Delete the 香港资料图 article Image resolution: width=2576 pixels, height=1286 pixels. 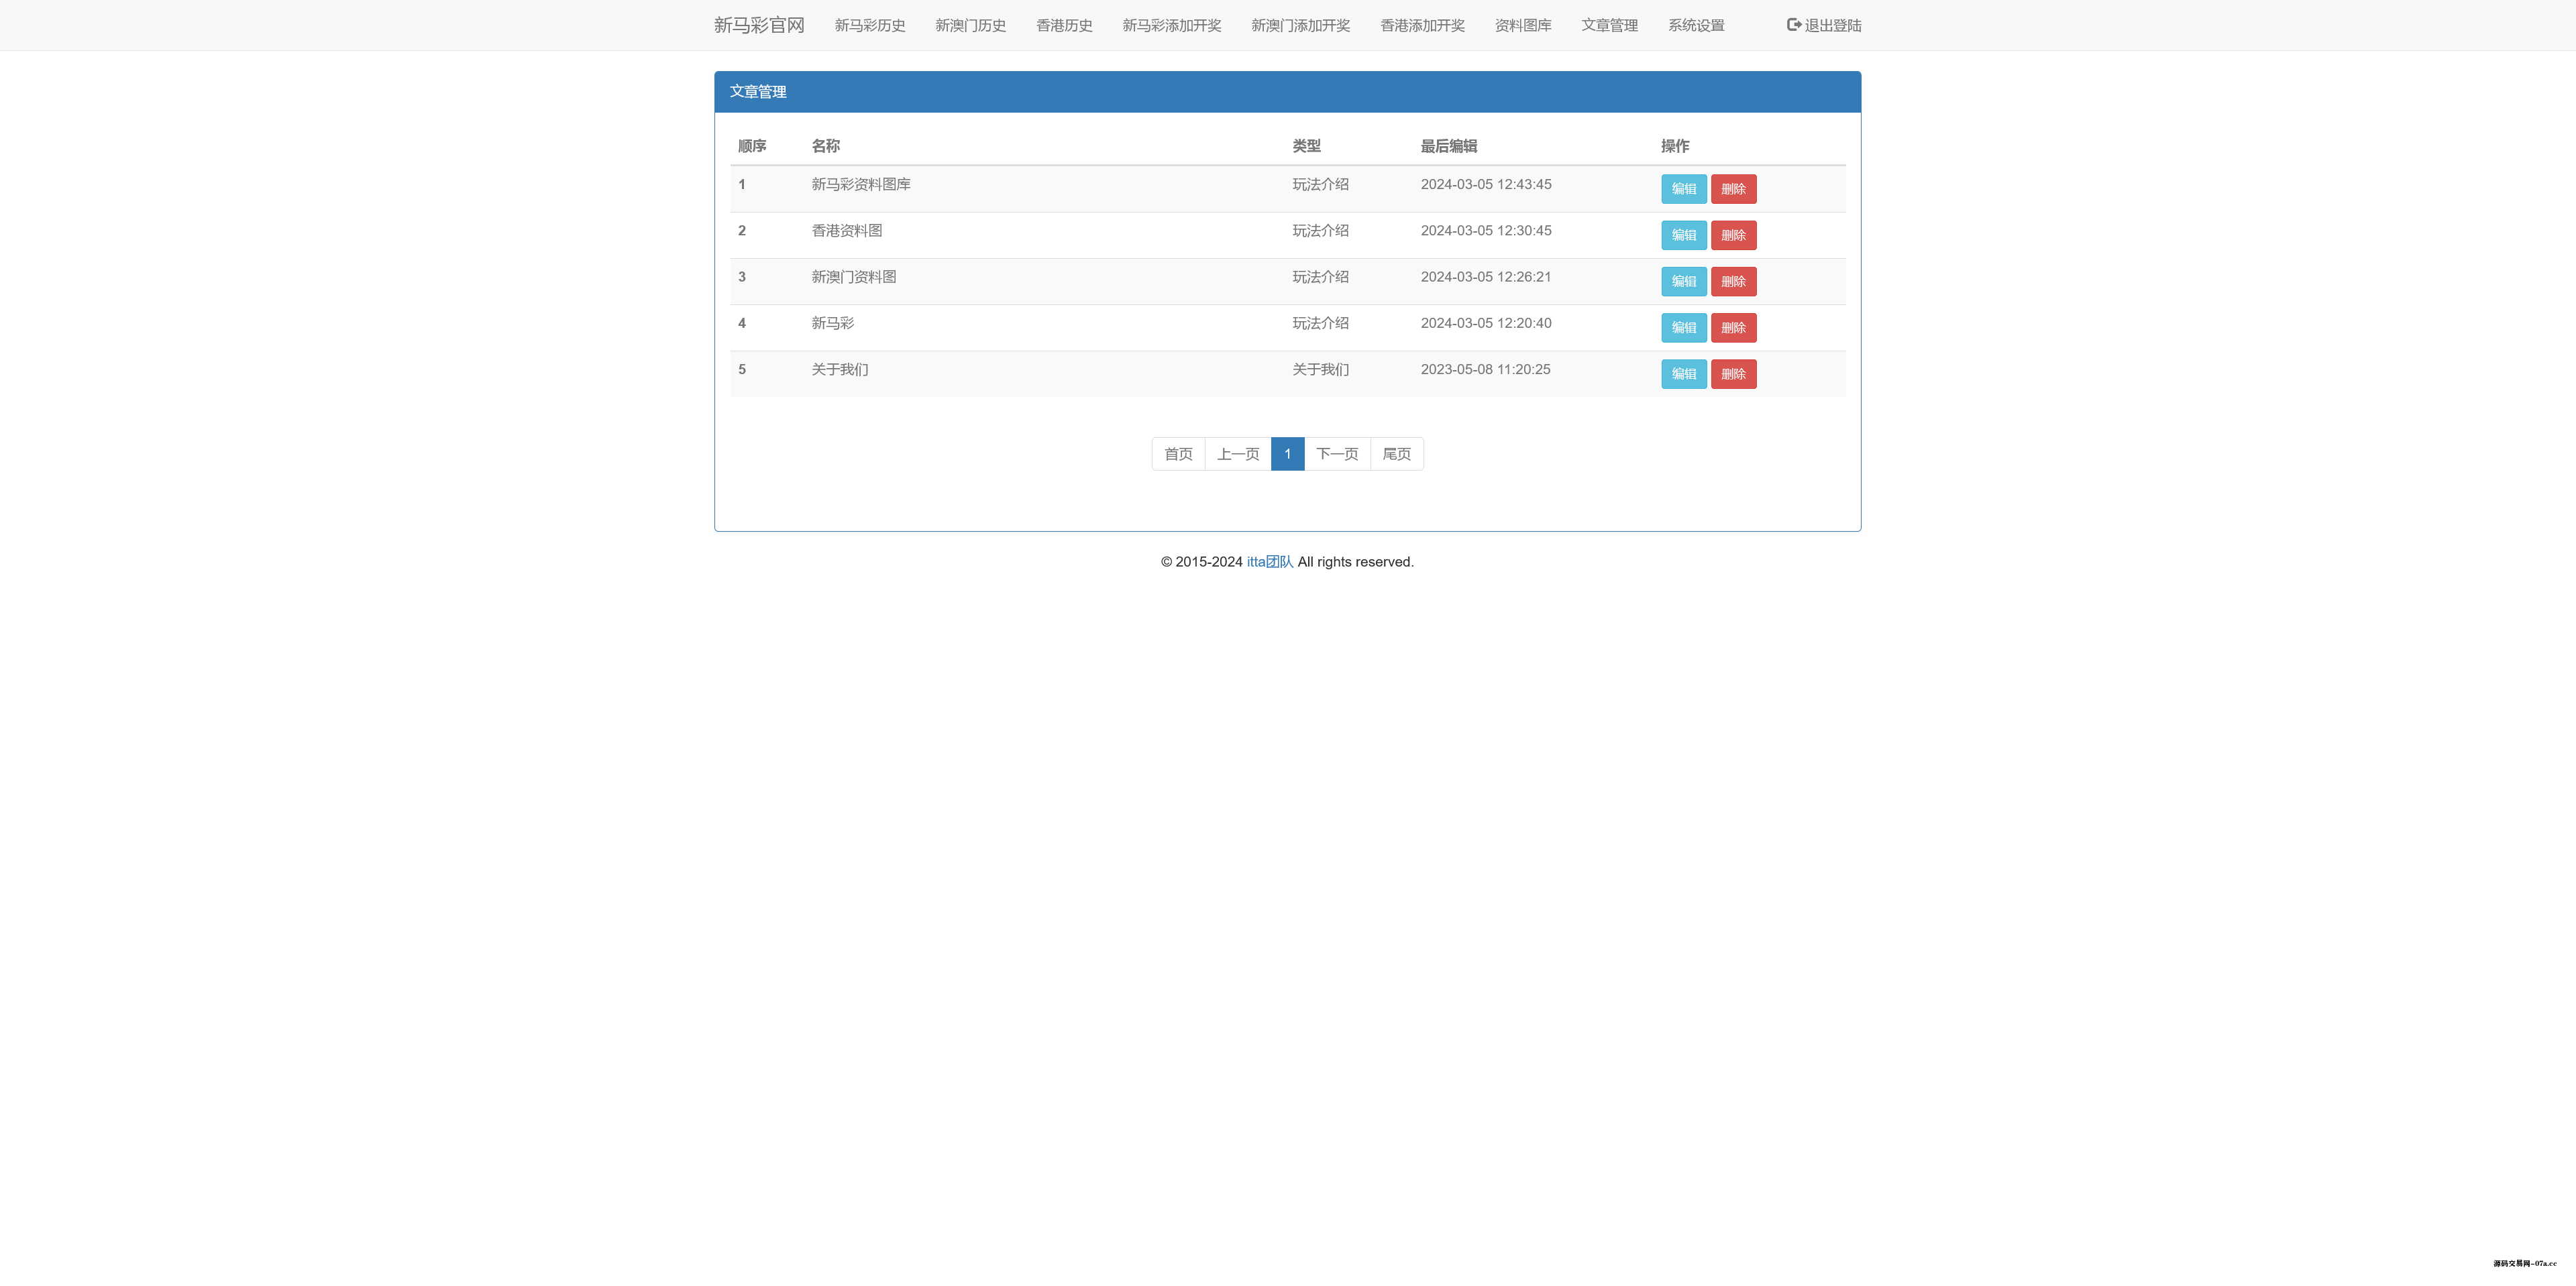1733,235
